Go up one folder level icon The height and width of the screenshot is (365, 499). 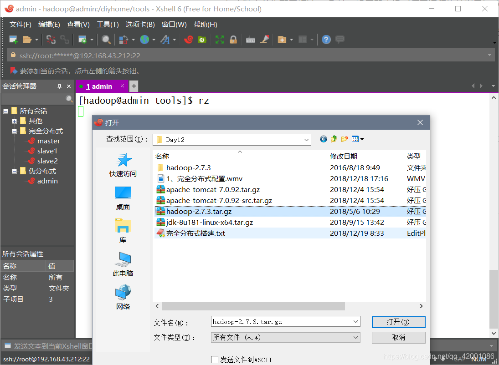click(x=334, y=139)
